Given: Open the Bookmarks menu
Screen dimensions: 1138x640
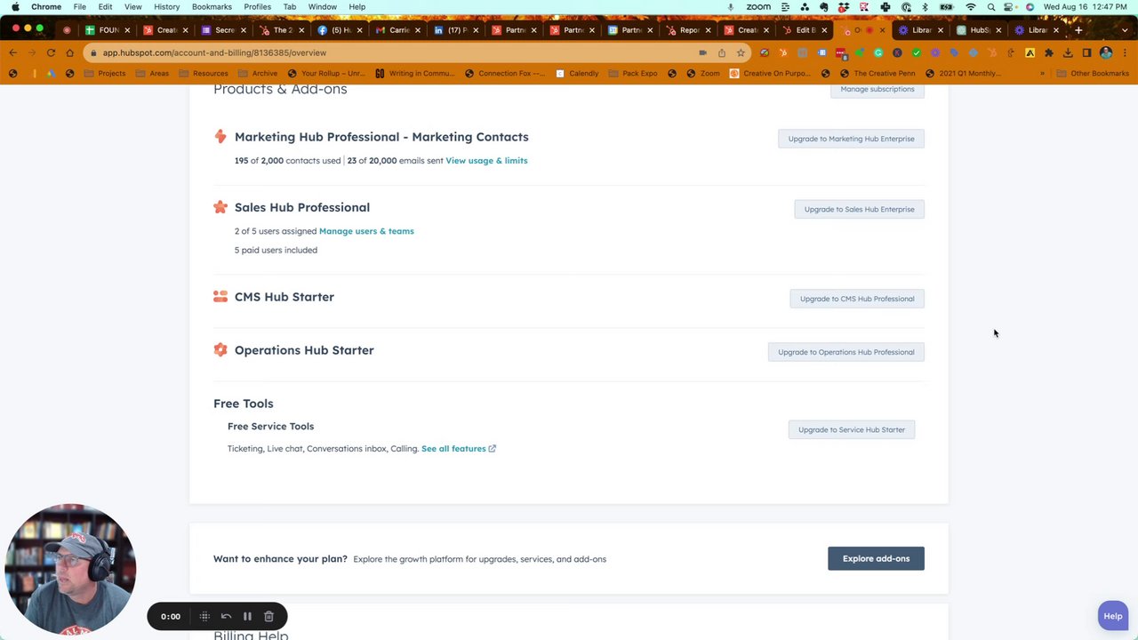Looking at the screenshot, I should point(212,6).
